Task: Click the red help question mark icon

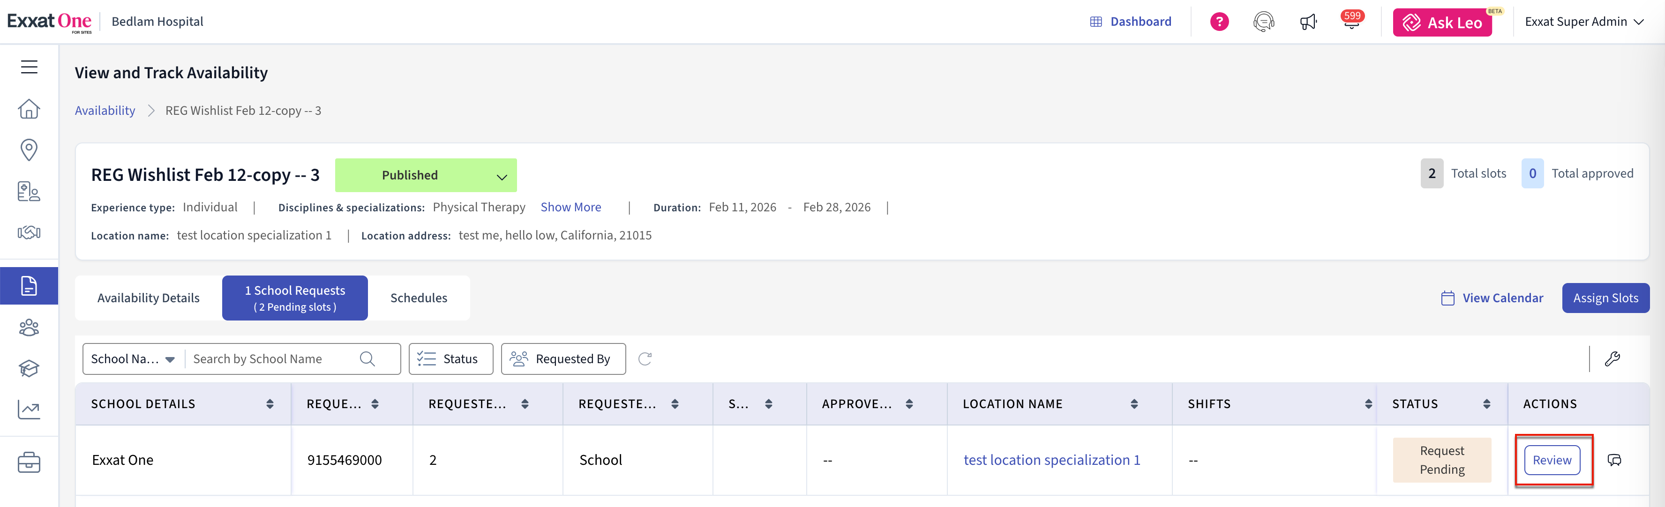Action: pos(1219,22)
